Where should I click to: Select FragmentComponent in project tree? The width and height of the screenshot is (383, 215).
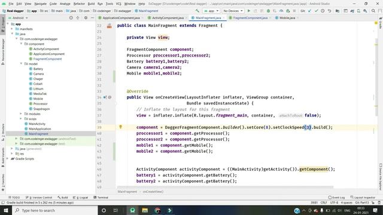47,59
